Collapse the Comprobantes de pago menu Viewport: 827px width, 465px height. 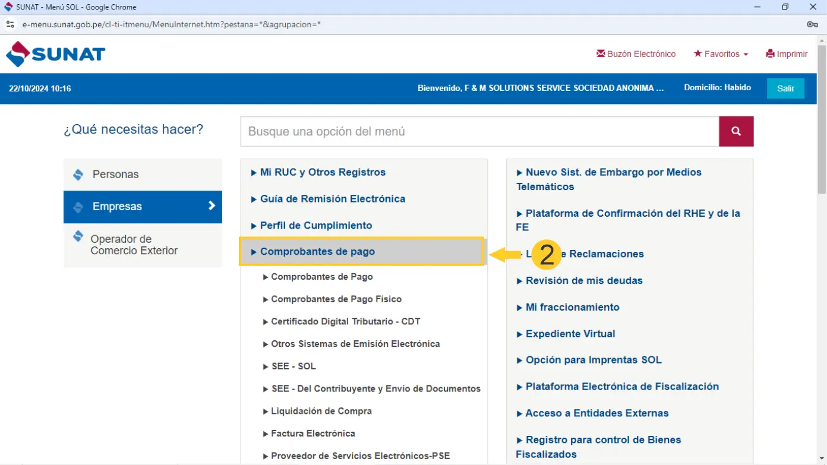pos(317,252)
